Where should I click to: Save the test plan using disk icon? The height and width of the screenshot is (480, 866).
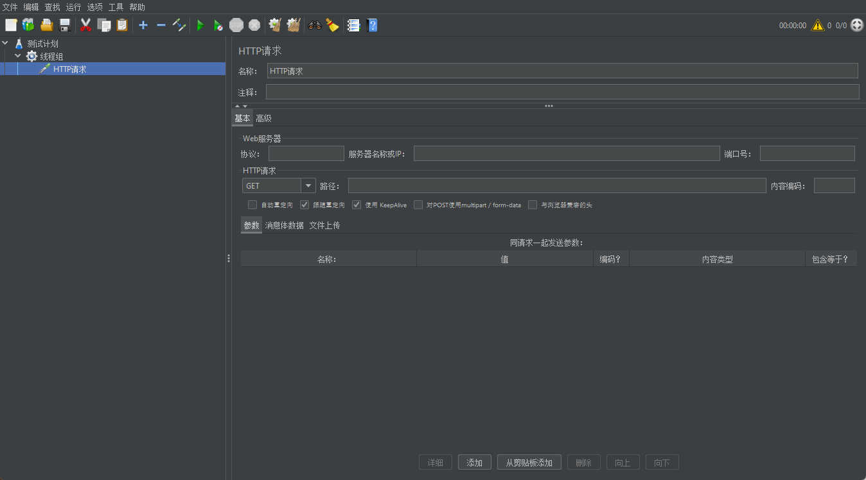click(x=64, y=25)
